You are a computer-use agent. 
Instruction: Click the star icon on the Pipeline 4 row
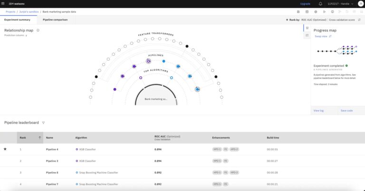click(5, 149)
